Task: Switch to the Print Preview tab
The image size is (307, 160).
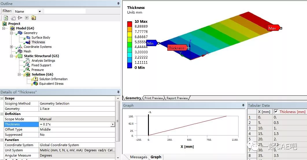Action: click(x=154, y=98)
